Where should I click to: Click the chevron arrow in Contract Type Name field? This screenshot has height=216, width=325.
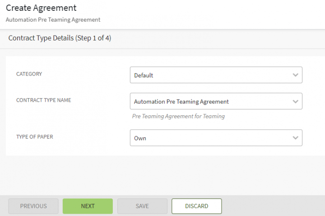tap(295, 102)
